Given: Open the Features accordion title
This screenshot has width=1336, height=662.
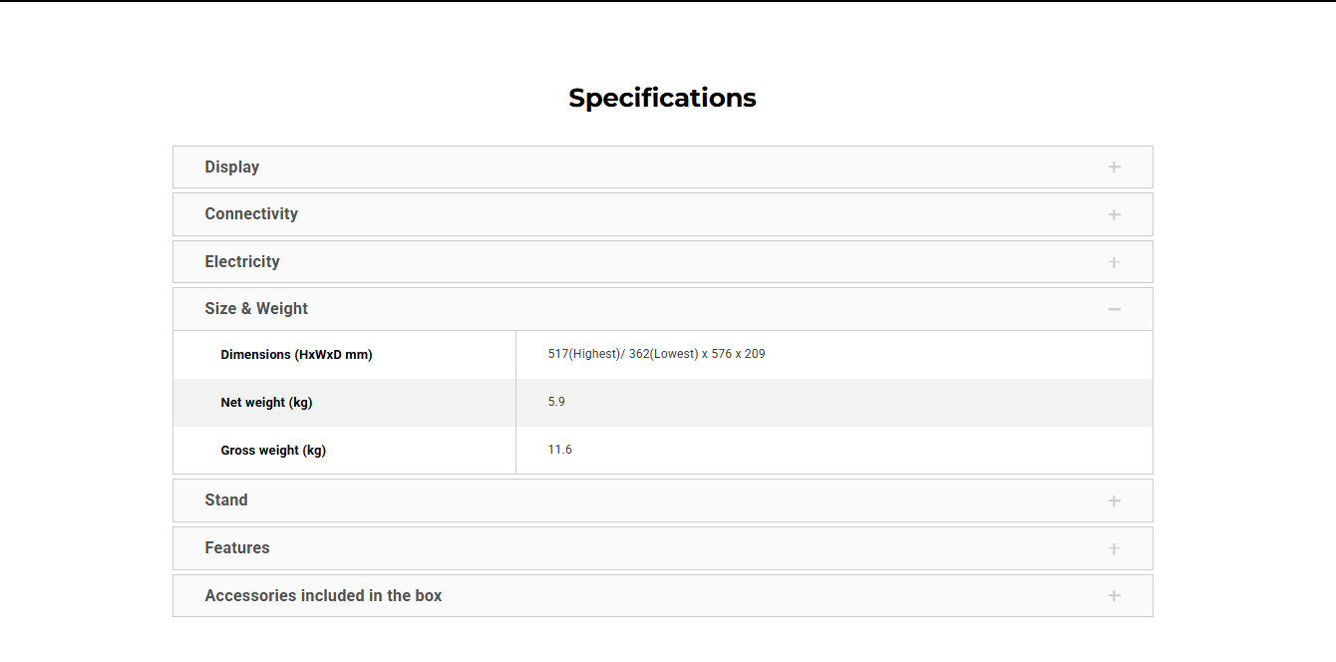Looking at the screenshot, I should click(237, 548).
